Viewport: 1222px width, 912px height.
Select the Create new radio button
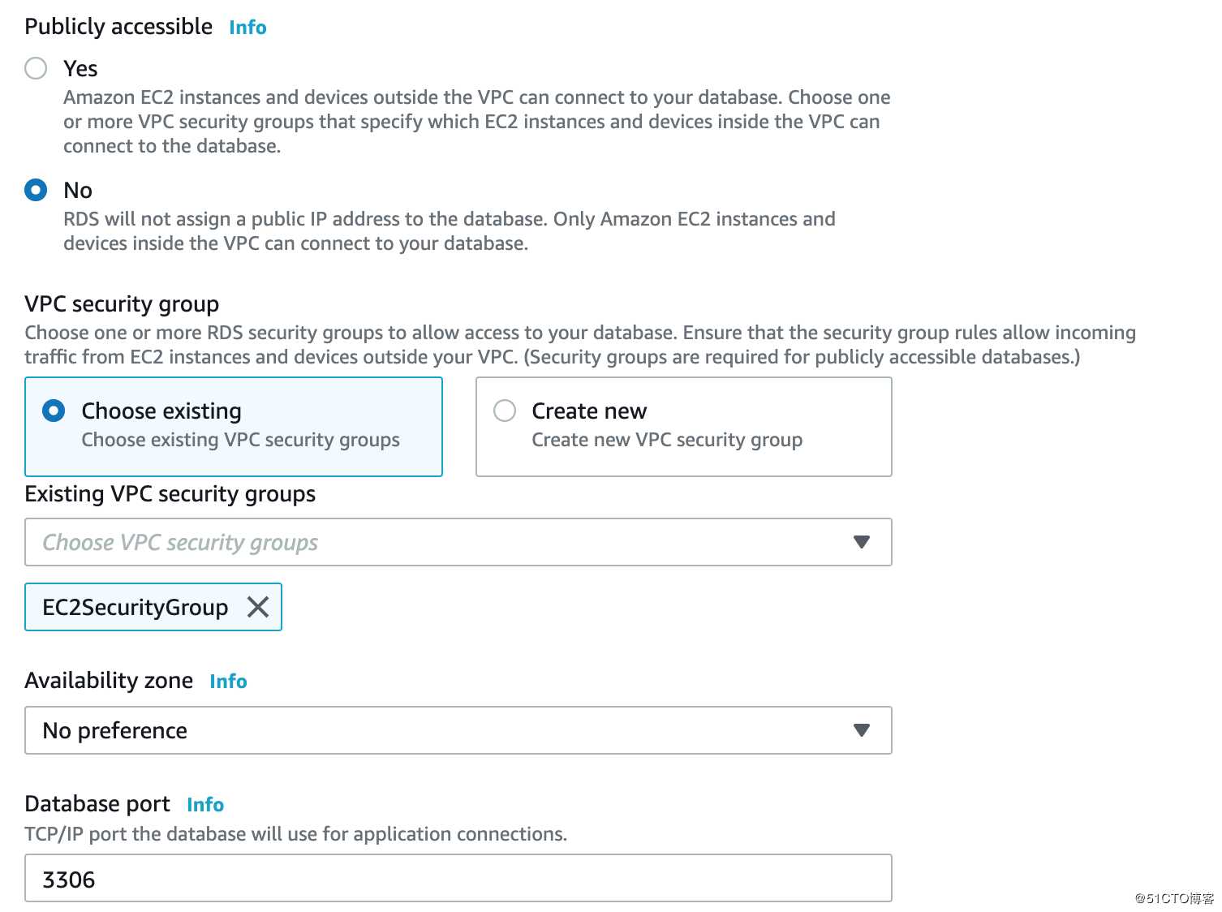[505, 411]
